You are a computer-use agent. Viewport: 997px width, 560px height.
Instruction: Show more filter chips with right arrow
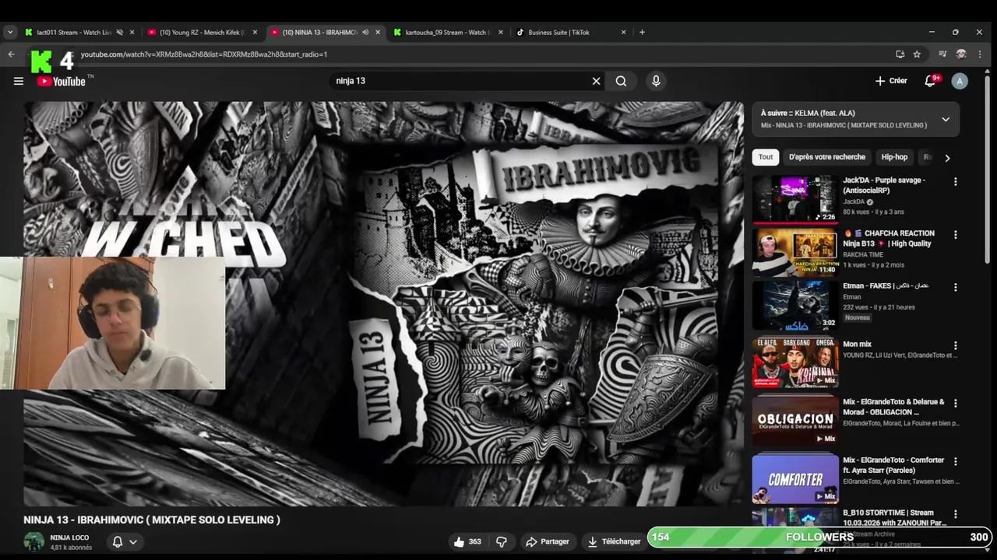tap(947, 158)
